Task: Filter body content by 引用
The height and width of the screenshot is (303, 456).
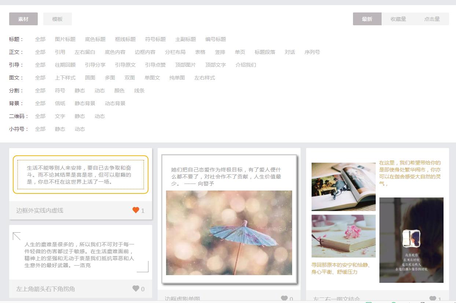Action: pyautogui.click(x=60, y=52)
